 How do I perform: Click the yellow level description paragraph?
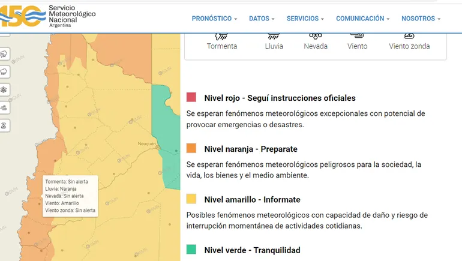(x=307, y=220)
